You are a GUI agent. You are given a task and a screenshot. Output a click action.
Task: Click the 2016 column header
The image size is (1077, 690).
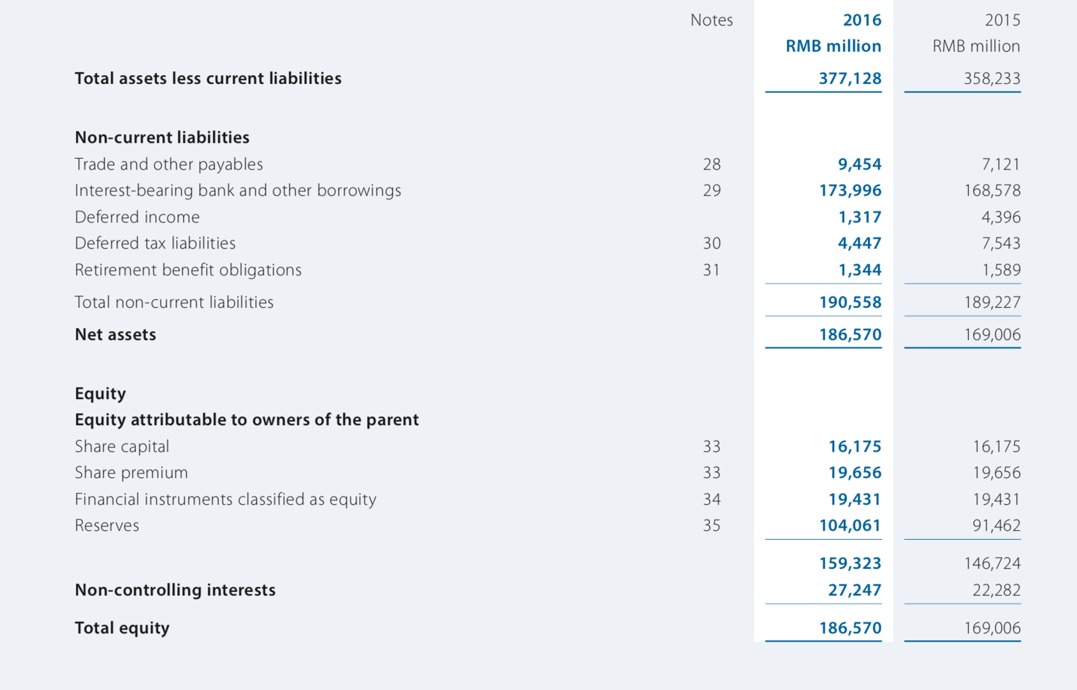(861, 20)
